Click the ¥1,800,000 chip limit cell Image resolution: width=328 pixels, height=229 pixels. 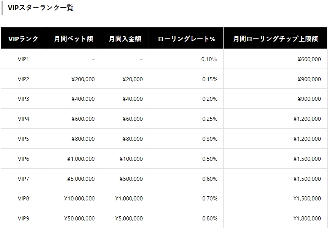click(275, 218)
